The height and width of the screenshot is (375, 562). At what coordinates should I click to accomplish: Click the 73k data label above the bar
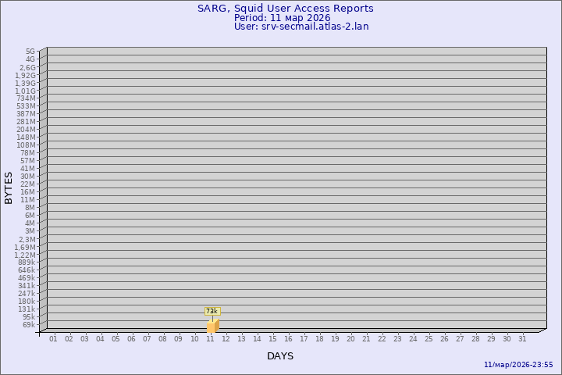[x=212, y=311]
